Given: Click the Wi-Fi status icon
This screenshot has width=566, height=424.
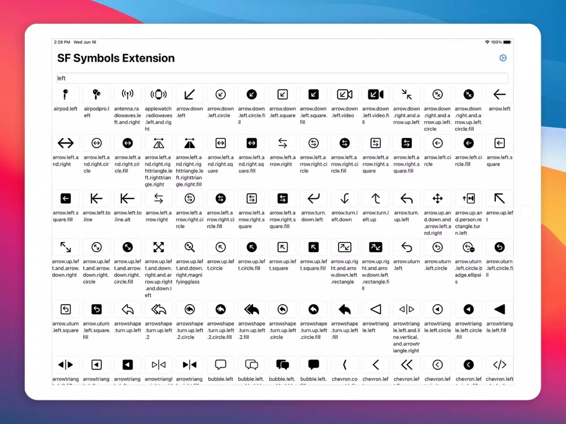Looking at the screenshot, I should [x=487, y=42].
